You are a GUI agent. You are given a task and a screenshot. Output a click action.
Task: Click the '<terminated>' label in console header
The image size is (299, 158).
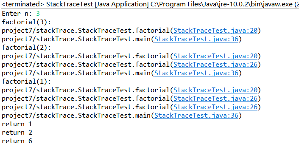coord(23,4)
